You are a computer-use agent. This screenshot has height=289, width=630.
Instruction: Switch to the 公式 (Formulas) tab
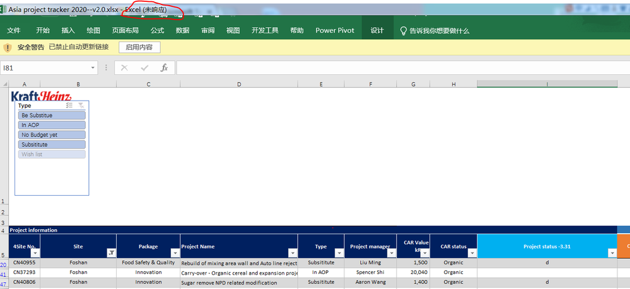(157, 30)
